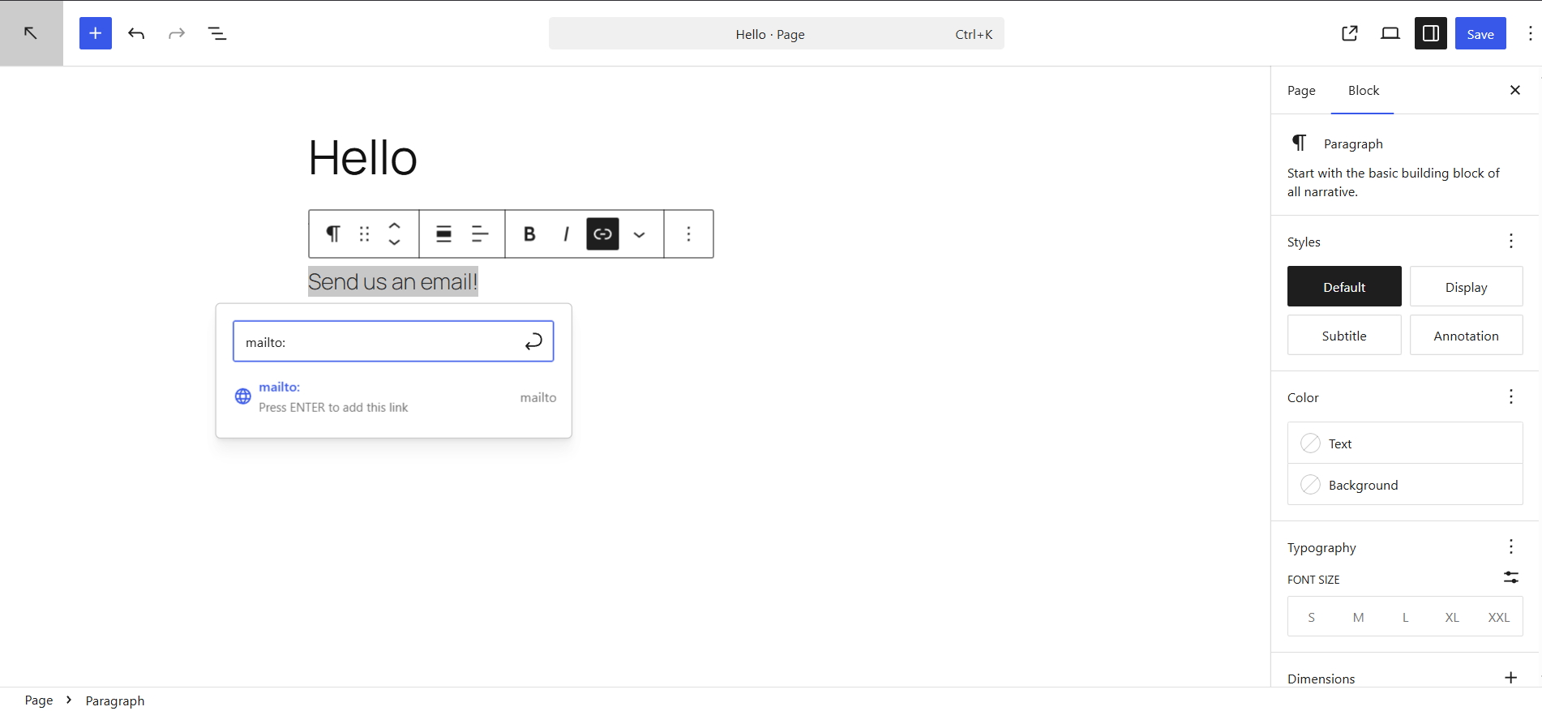Toggle custom font size control
The height and width of the screenshot is (711, 1542).
click(1511, 577)
